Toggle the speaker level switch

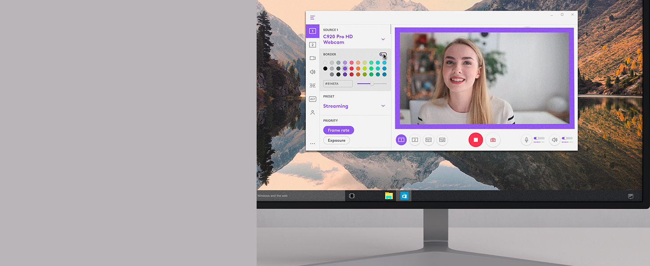pos(567,138)
